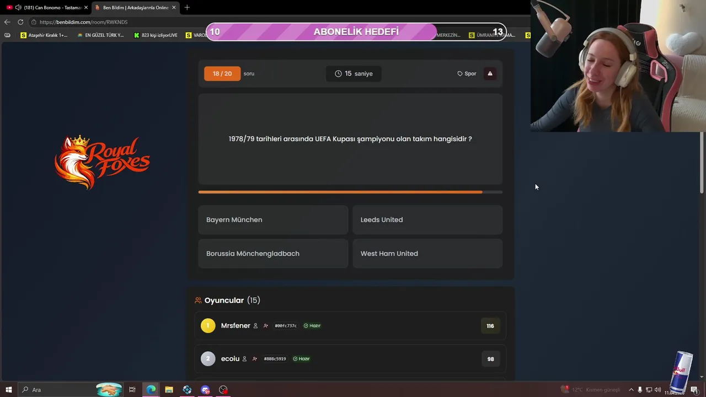Close the Ben Bildim tab

coord(174,7)
